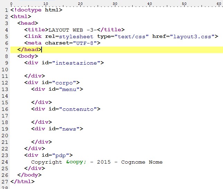Click the "news" id value
The width and height of the screenshot is (223, 189).
click(x=69, y=129)
